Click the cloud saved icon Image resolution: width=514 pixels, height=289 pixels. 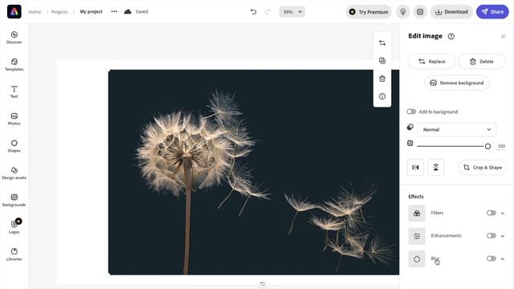click(128, 11)
